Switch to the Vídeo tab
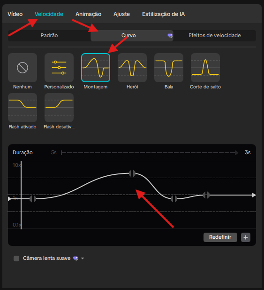The width and height of the screenshot is (264, 290). [15, 14]
